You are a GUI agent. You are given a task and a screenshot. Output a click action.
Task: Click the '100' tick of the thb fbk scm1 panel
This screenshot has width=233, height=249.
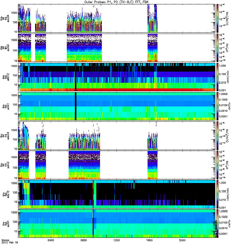pos(15,105)
